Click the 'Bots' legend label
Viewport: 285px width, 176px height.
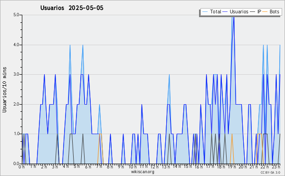pos(274,11)
